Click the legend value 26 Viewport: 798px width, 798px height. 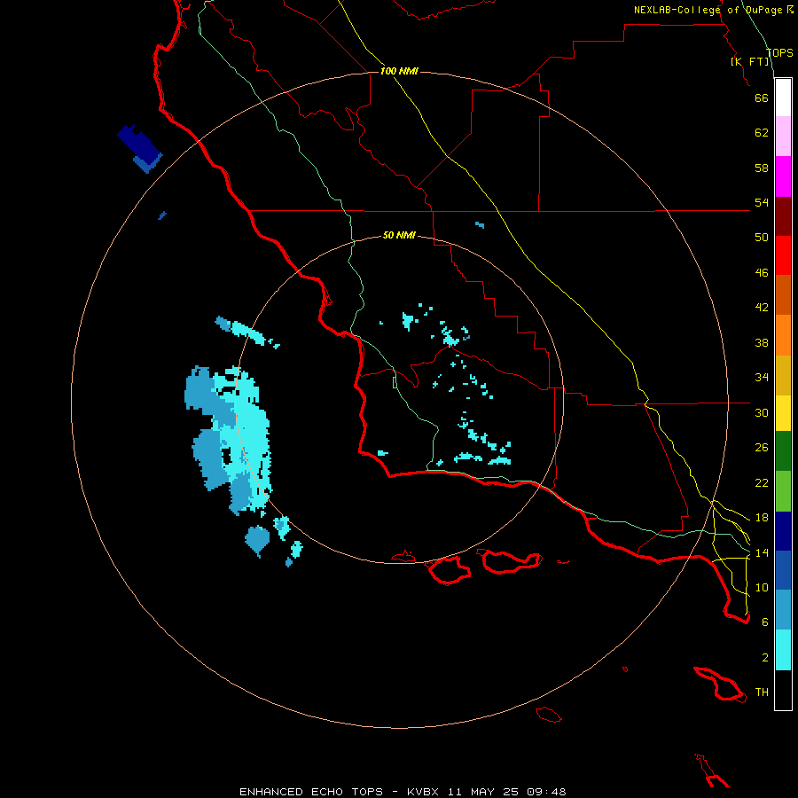pyautogui.click(x=762, y=448)
